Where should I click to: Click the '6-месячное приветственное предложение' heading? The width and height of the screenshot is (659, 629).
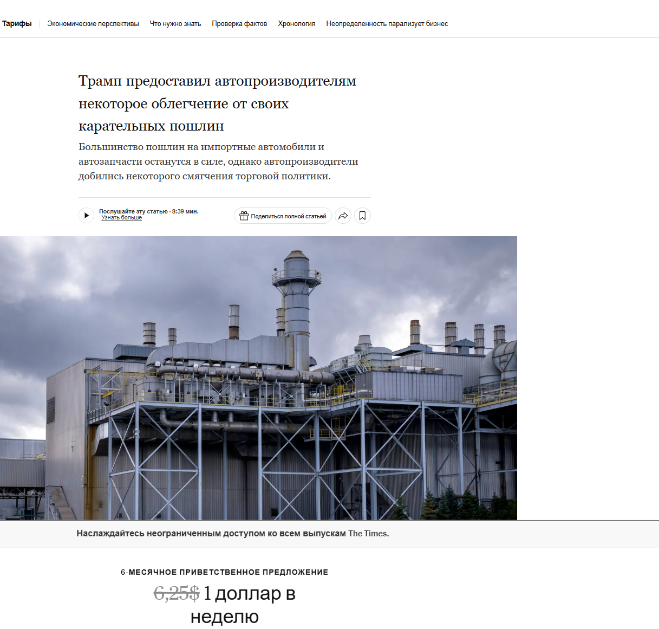(x=224, y=572)
